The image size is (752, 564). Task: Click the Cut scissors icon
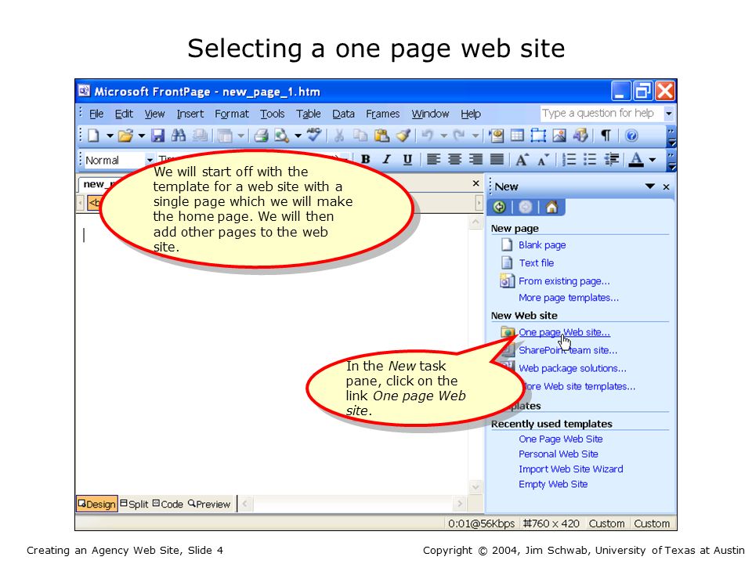[x=338, y=136]
